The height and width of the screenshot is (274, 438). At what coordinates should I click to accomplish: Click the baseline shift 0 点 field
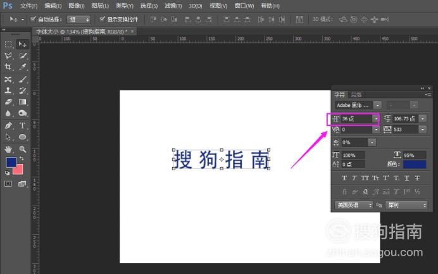point(353,165)
